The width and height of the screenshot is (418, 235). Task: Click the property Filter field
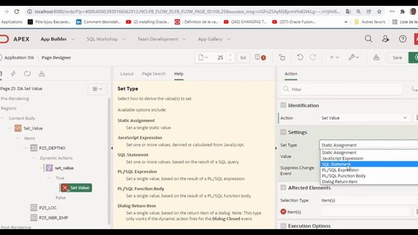[341, 89]
